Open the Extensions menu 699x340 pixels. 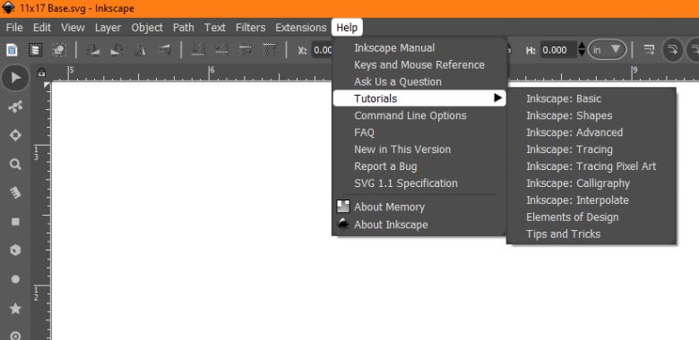[x=301, y=28]
